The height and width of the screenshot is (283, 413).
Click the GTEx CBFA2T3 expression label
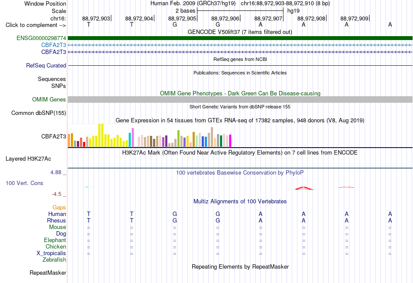[x=53, y=136]
